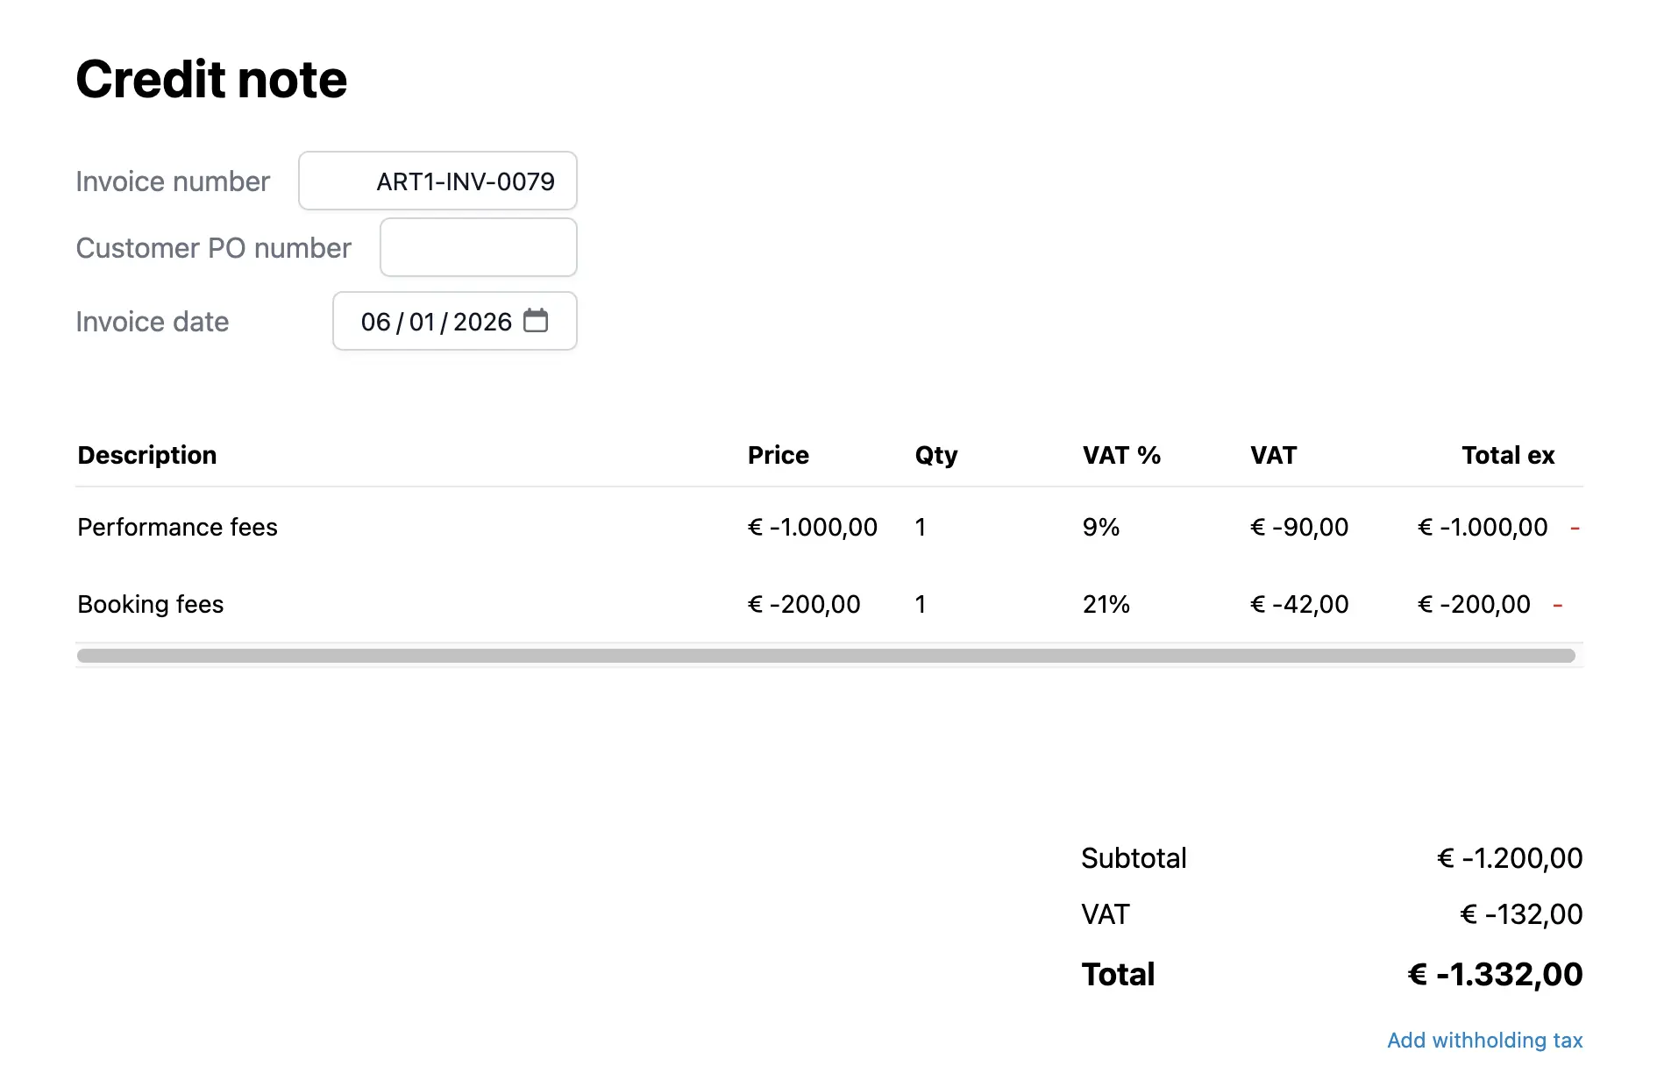Add withholding tax to the credit note
Screen dimensions: 1657x1080
click(1484, 1040)
